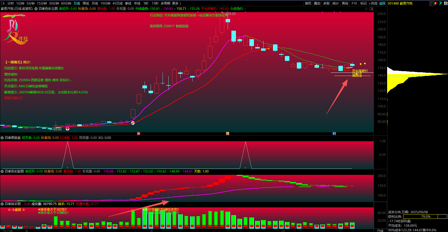Click the red-yellow arrow flag icon
448x232 pixels.
[x=436, y=3]
